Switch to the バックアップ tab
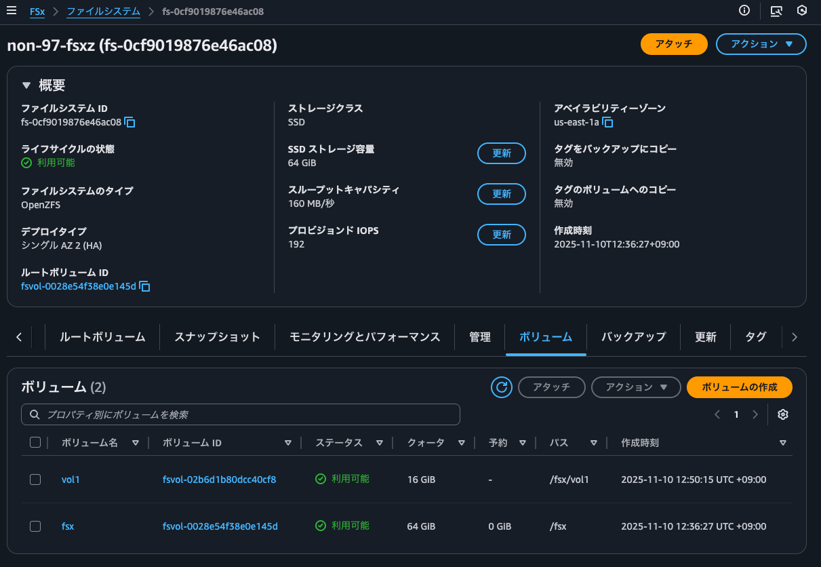Screen dimensions: 821x567 633,337
